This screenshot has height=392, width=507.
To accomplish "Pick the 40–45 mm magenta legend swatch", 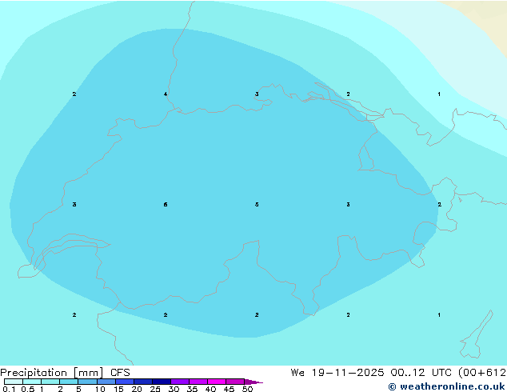I will point(217,382).
